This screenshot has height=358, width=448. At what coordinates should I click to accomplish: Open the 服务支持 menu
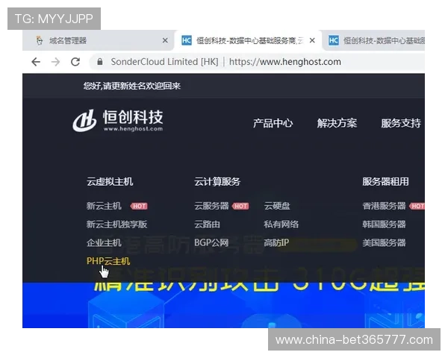401,123
